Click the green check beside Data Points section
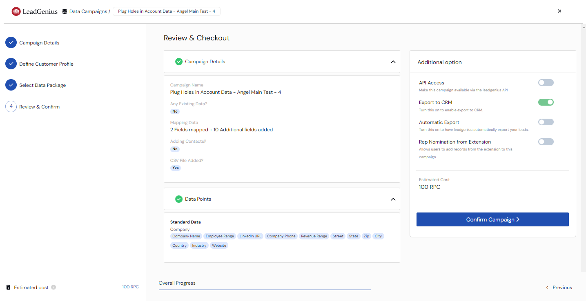This screenshot has width=586, height=301. click(179, 199)
